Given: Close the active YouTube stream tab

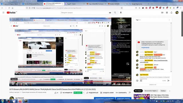Looking at the screenshot, I should click(x=63, y=4).
